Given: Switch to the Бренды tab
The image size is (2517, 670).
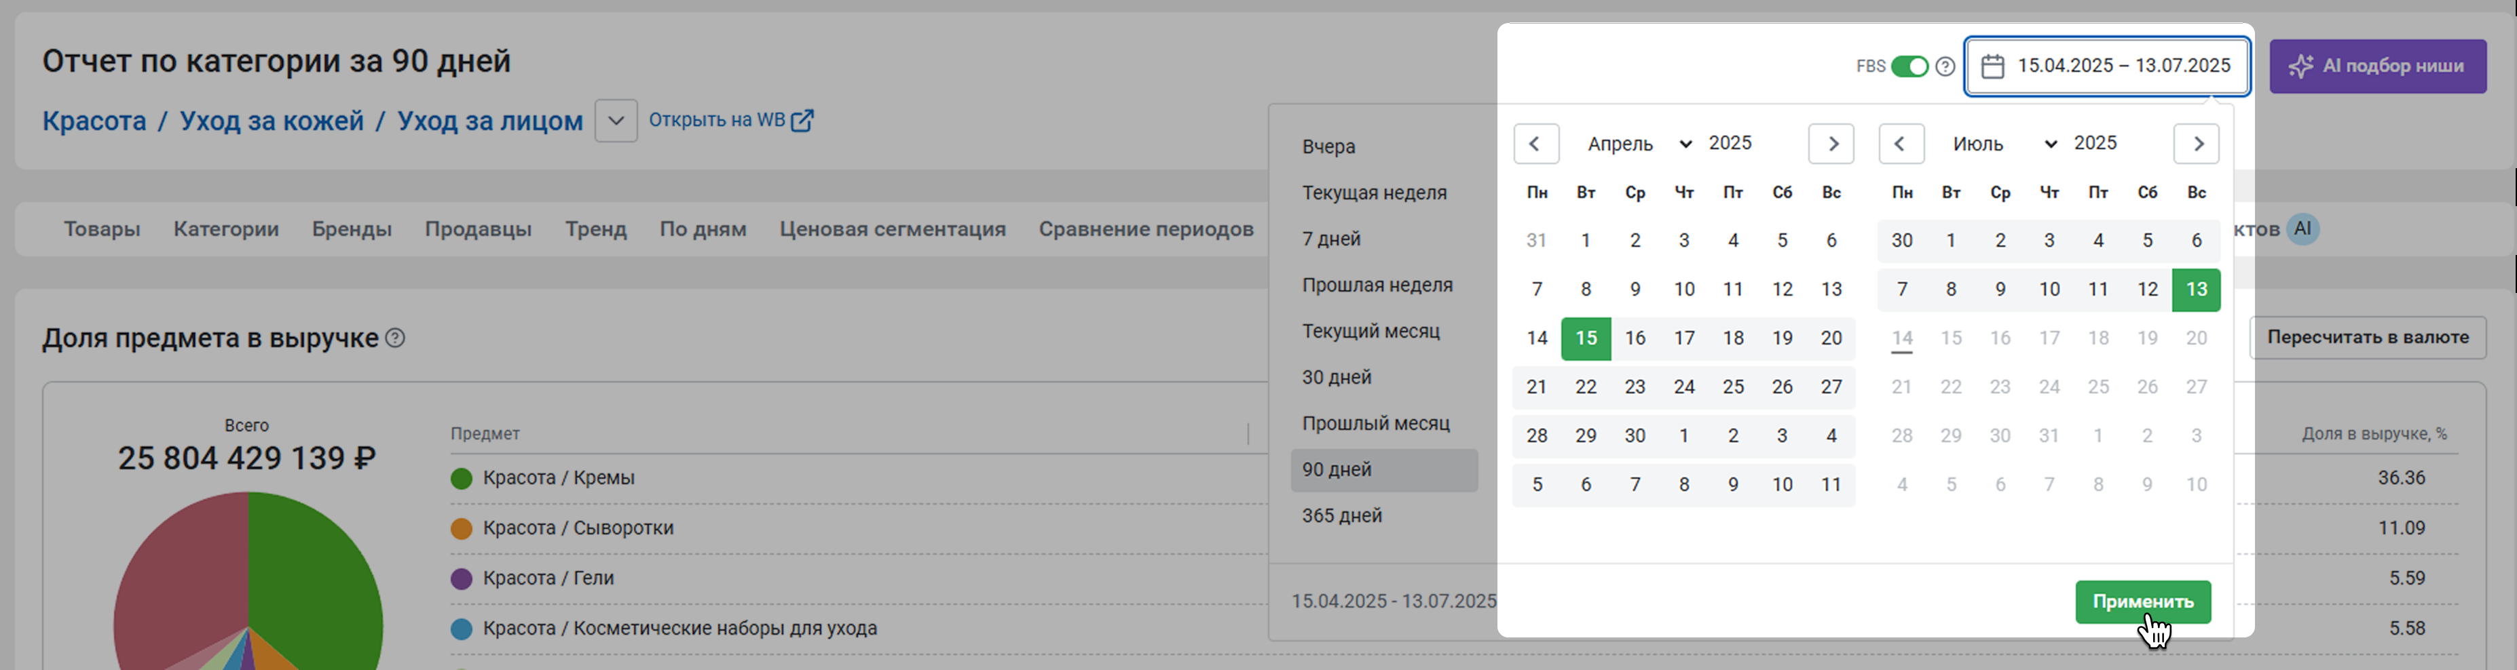Looking at the screenshot, I should point(352,229).
